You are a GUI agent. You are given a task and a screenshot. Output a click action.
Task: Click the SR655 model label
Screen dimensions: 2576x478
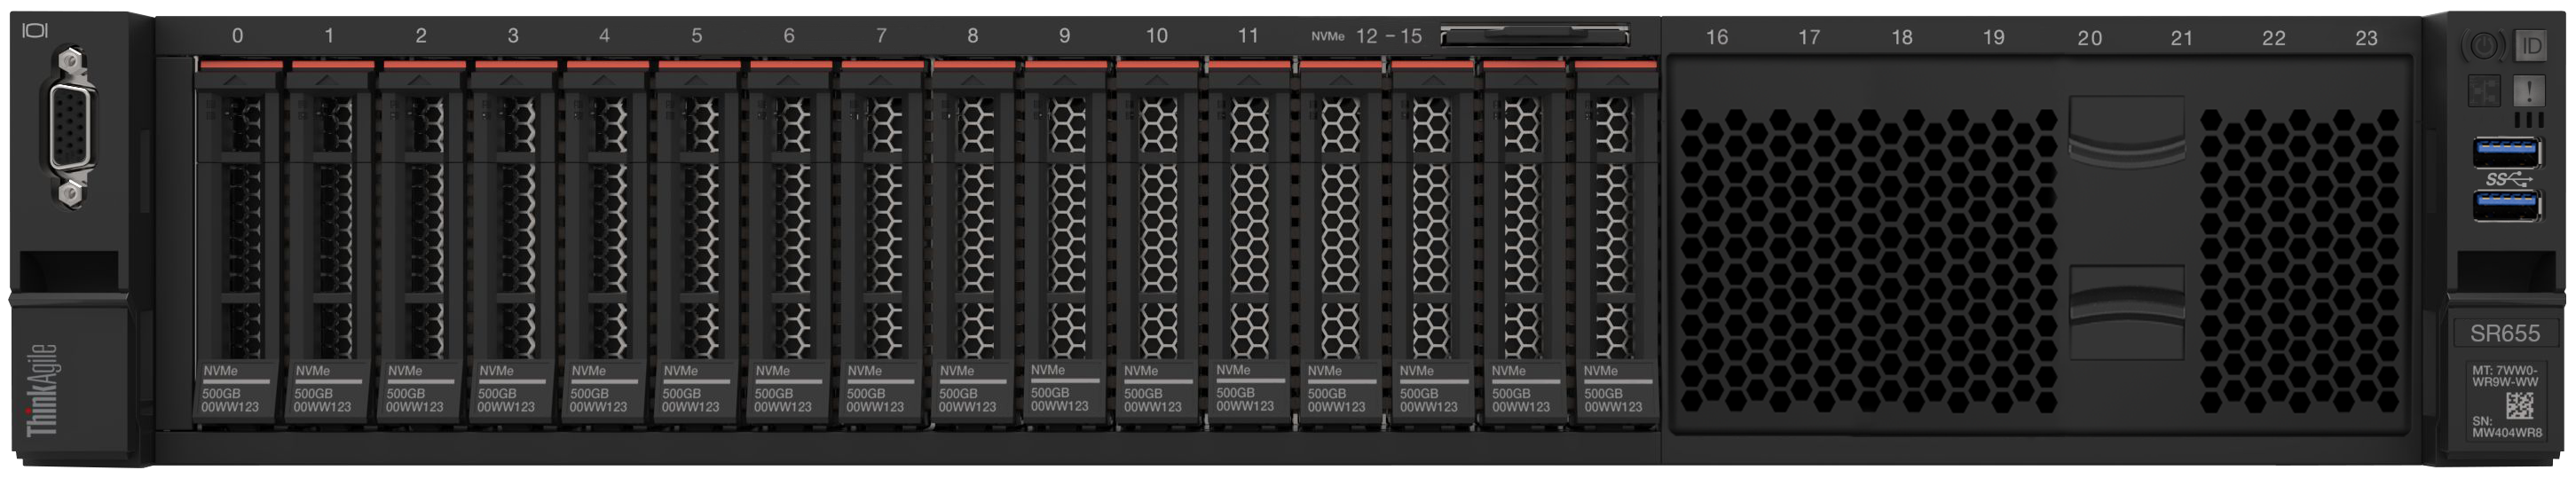pos(2504,334)
